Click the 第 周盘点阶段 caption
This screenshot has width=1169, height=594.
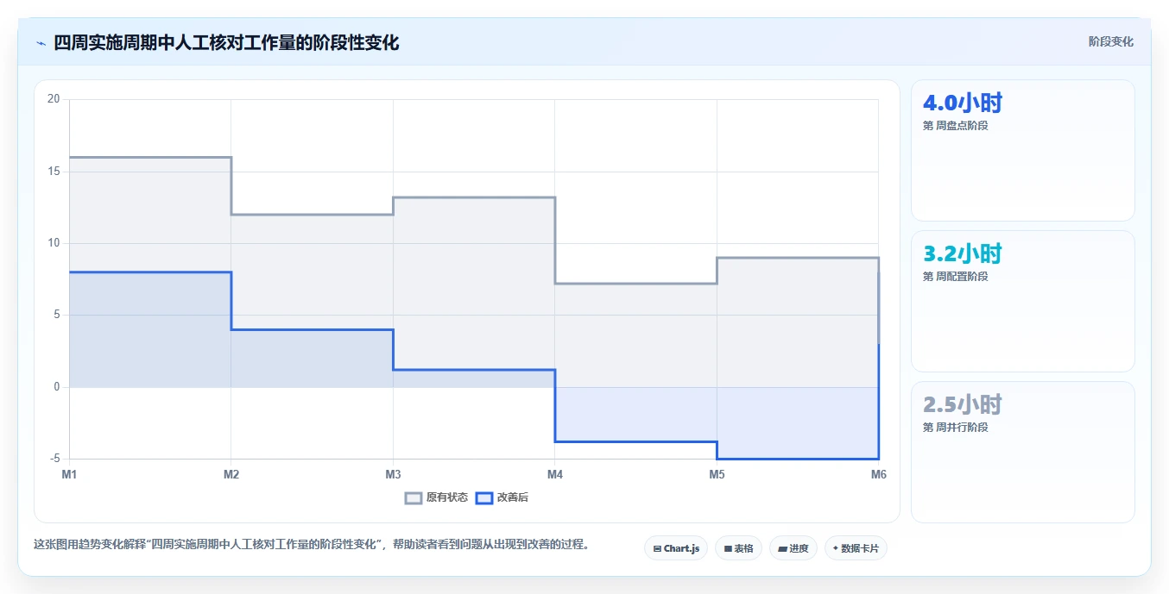click(x=955, y=126)
